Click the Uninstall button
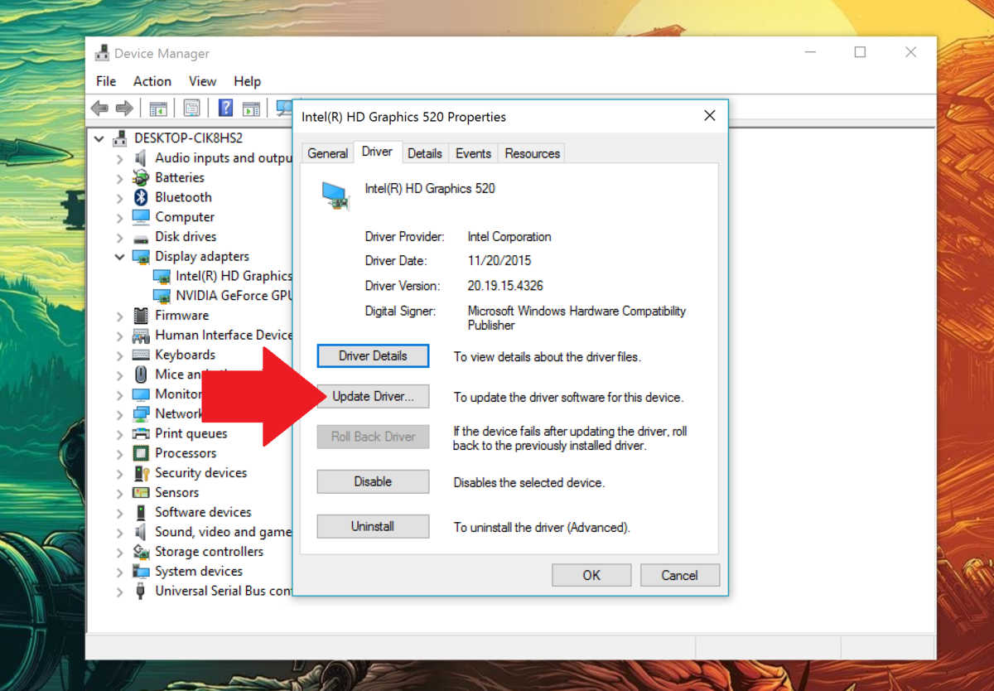The image size is (994, 691). (x=373, y=526)
